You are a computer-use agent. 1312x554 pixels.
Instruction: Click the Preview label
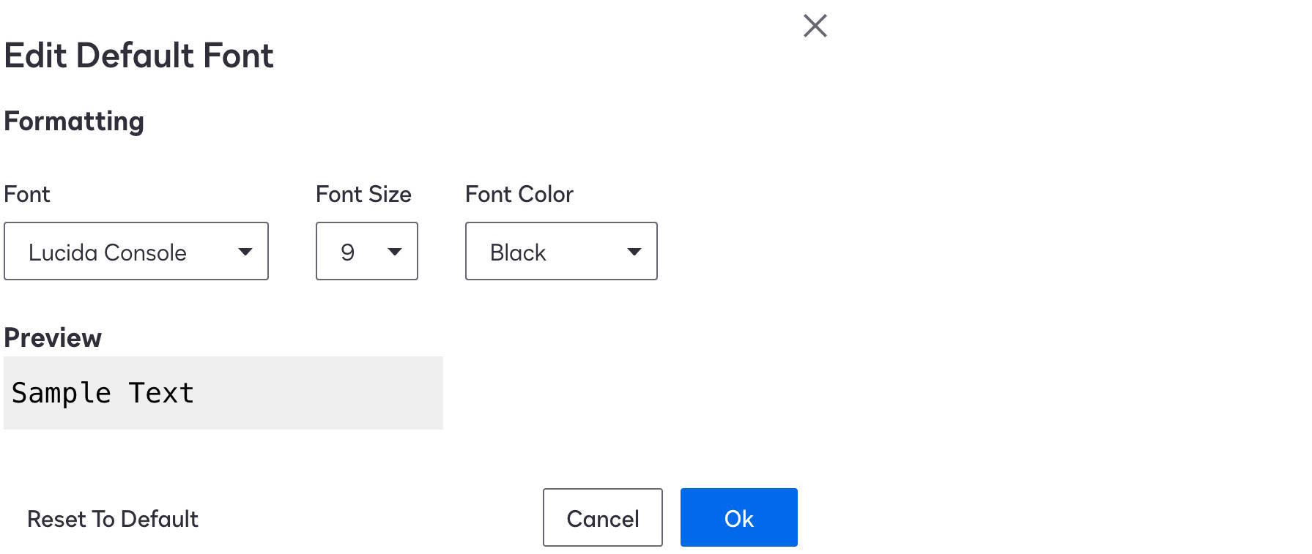coord(53,337)
